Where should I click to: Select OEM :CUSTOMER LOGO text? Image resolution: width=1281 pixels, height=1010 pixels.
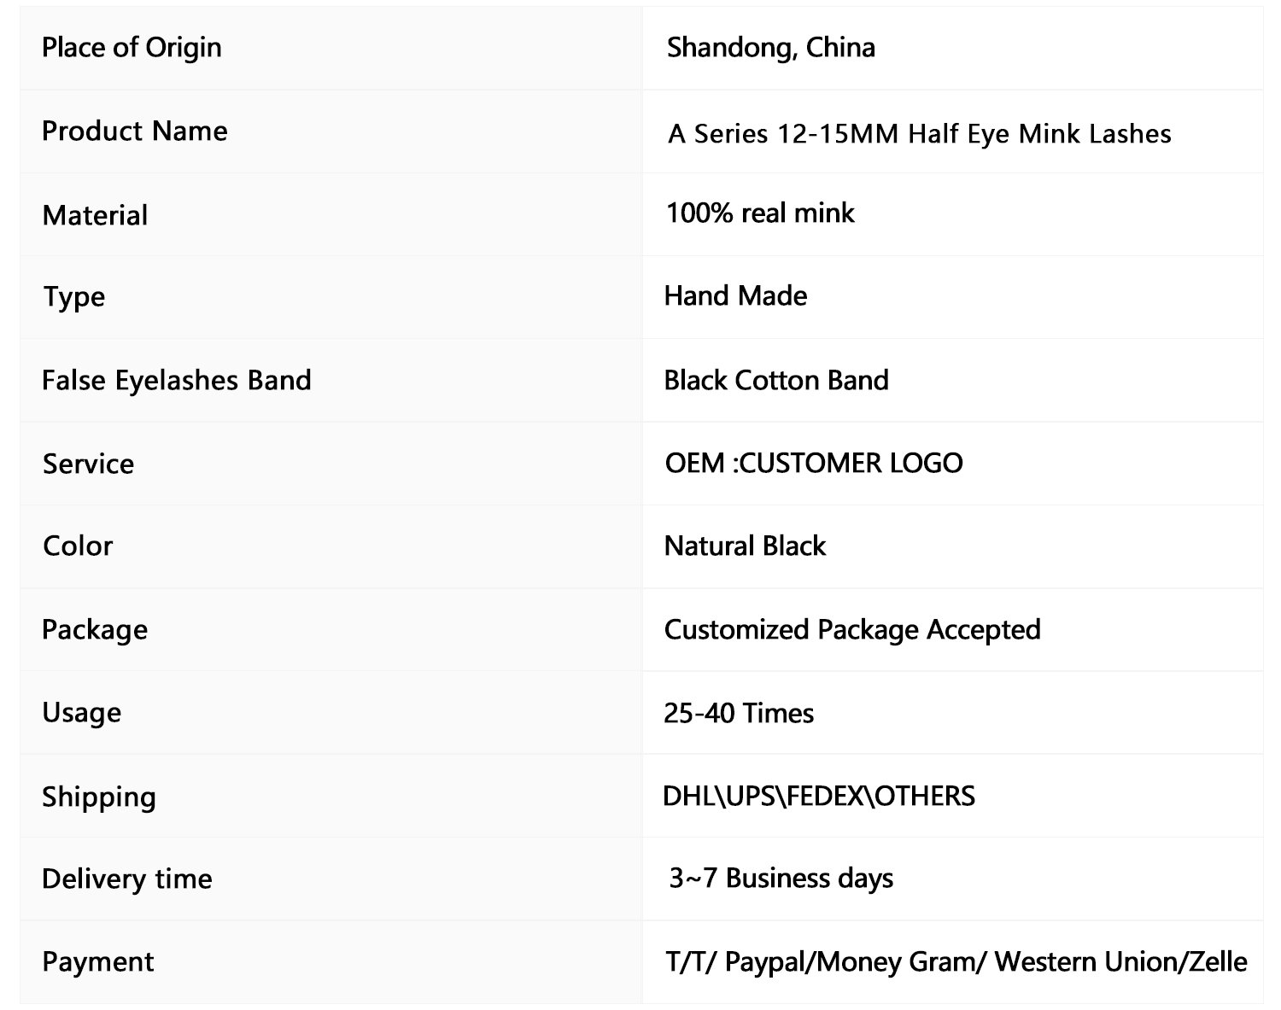point(814,463)
